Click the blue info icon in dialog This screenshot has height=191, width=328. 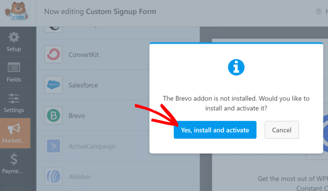[x=236, y=67]
